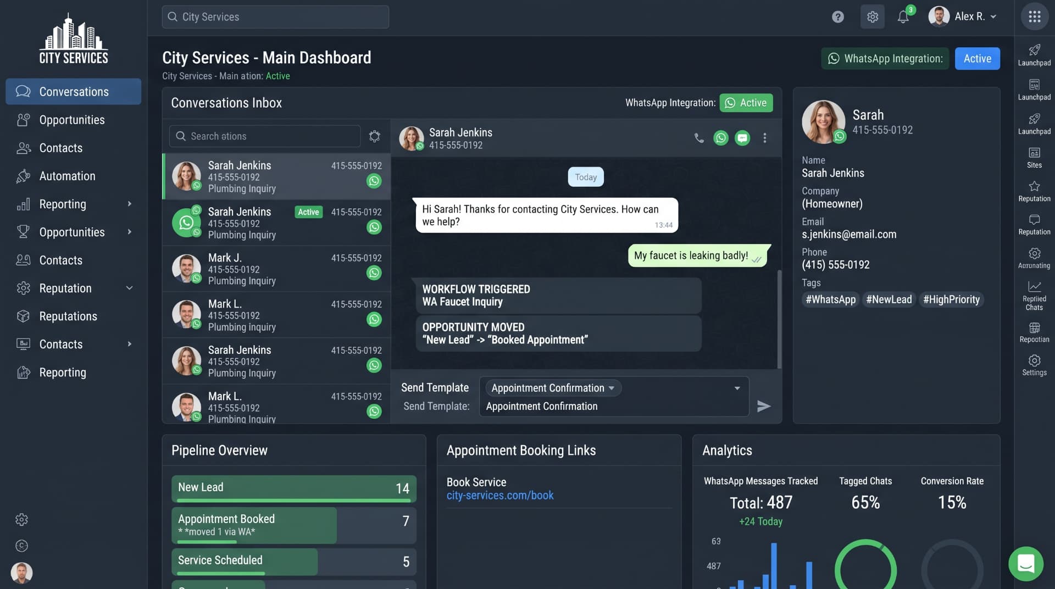Expand Alex R. account menu
The width and height of the screenshot is (1055, 589).
pyautogui.click(x=963, y=16)
